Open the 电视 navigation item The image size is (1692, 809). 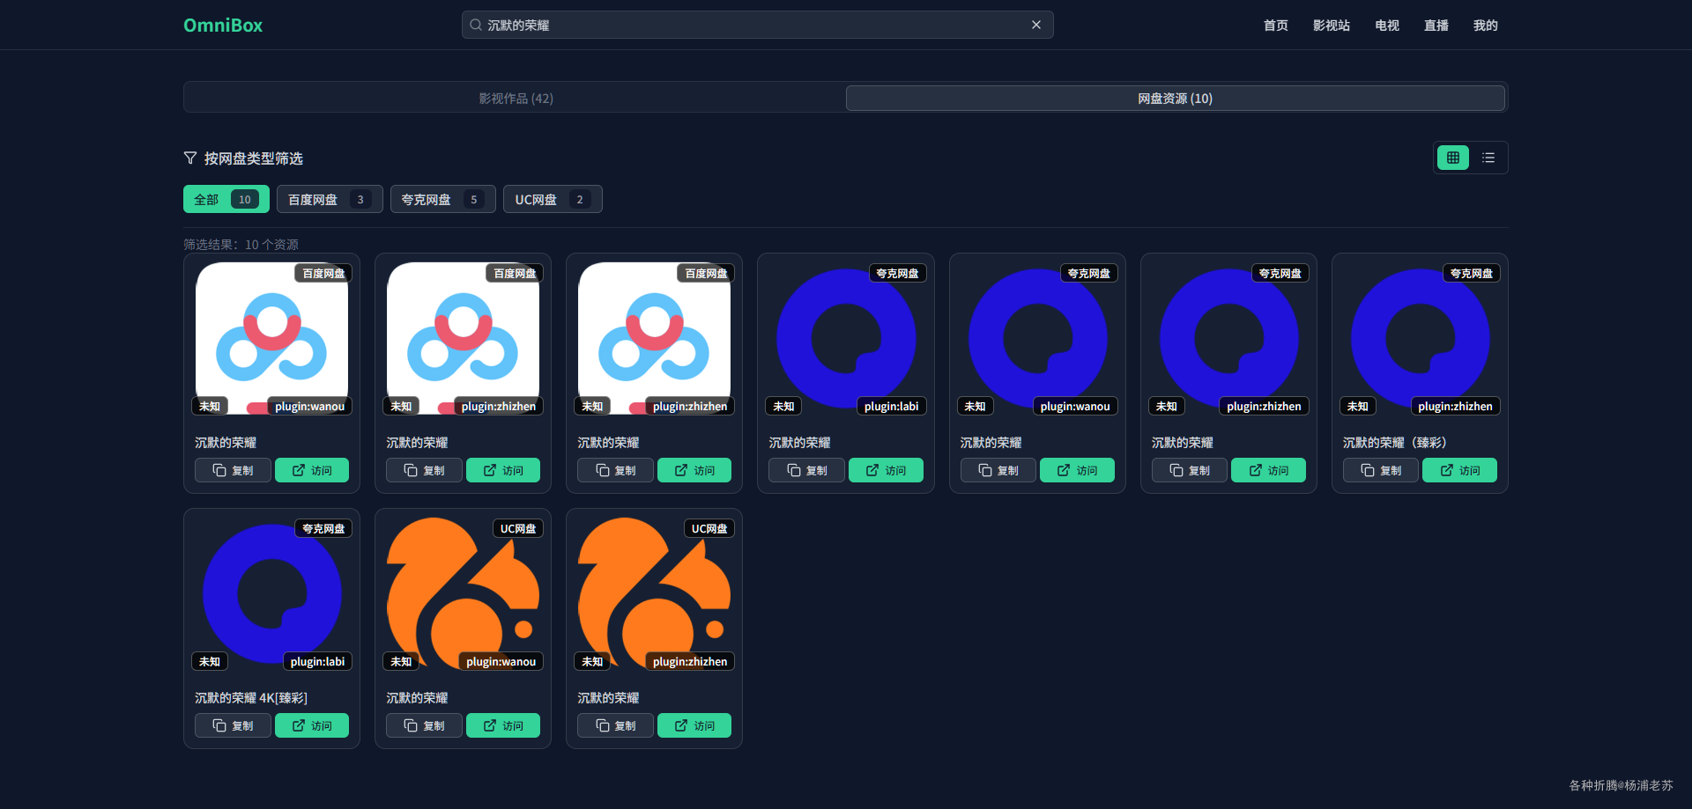coord(1387,26)
